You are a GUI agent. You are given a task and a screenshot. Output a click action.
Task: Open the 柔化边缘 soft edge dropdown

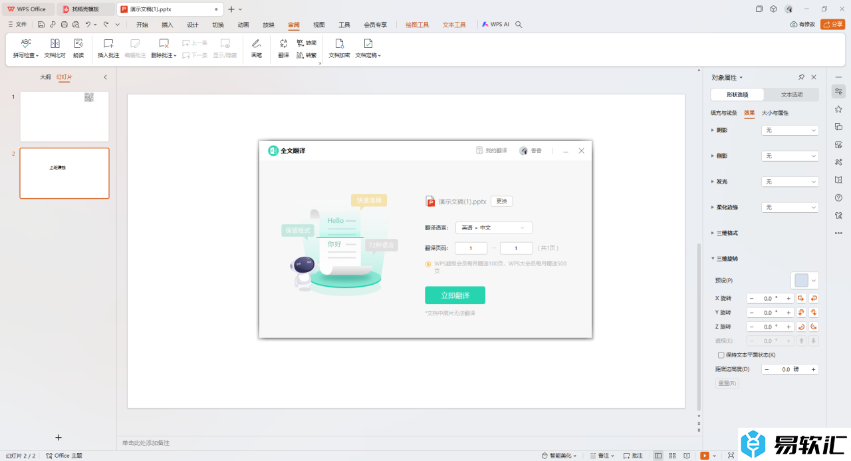pos(790,208)
